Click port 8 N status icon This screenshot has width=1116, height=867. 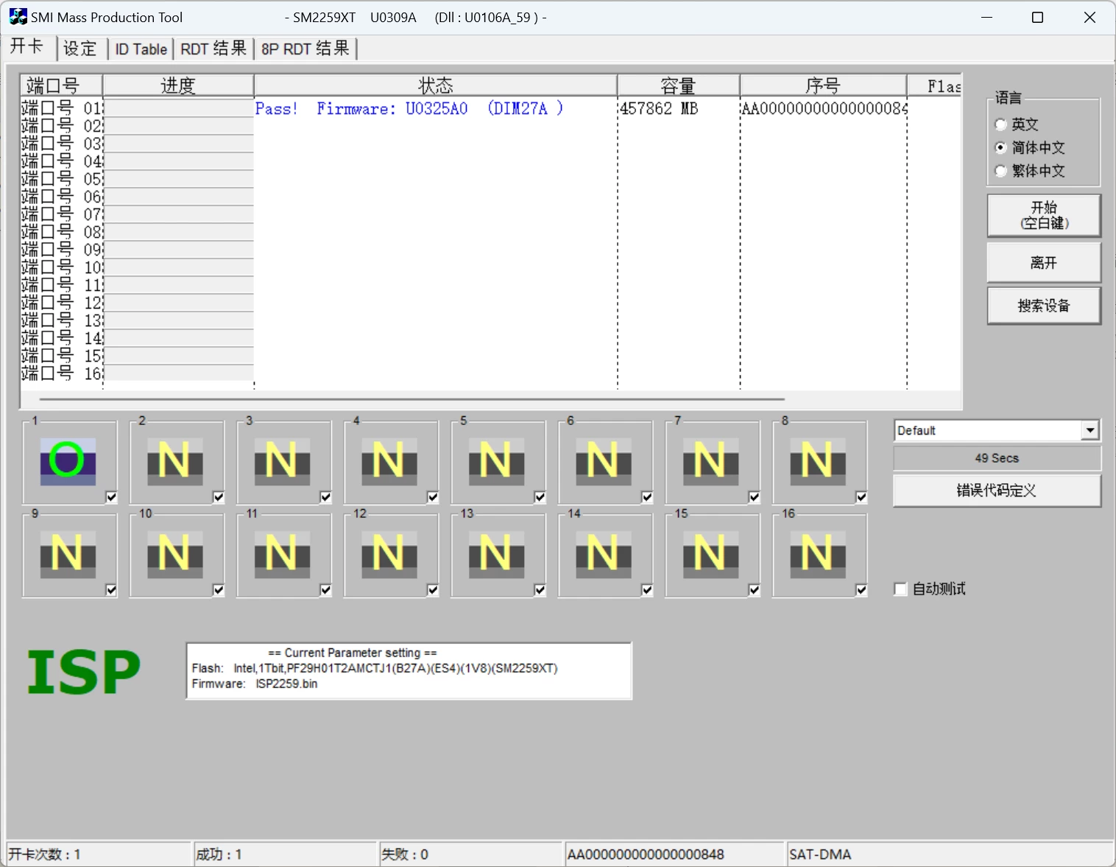point(818,462)
